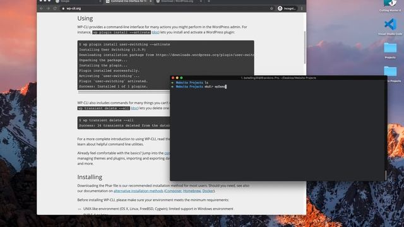Open the Composer link
Viewport: 404px width, 227px height.
174,191
